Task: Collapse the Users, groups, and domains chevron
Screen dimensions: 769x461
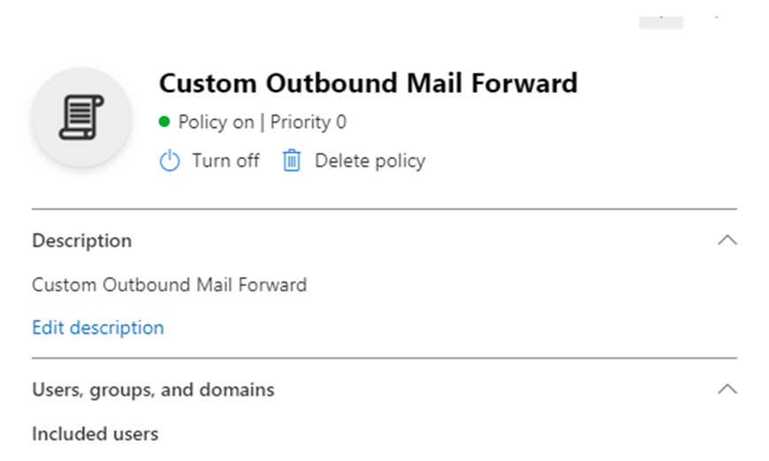Action: pos(727,389)
